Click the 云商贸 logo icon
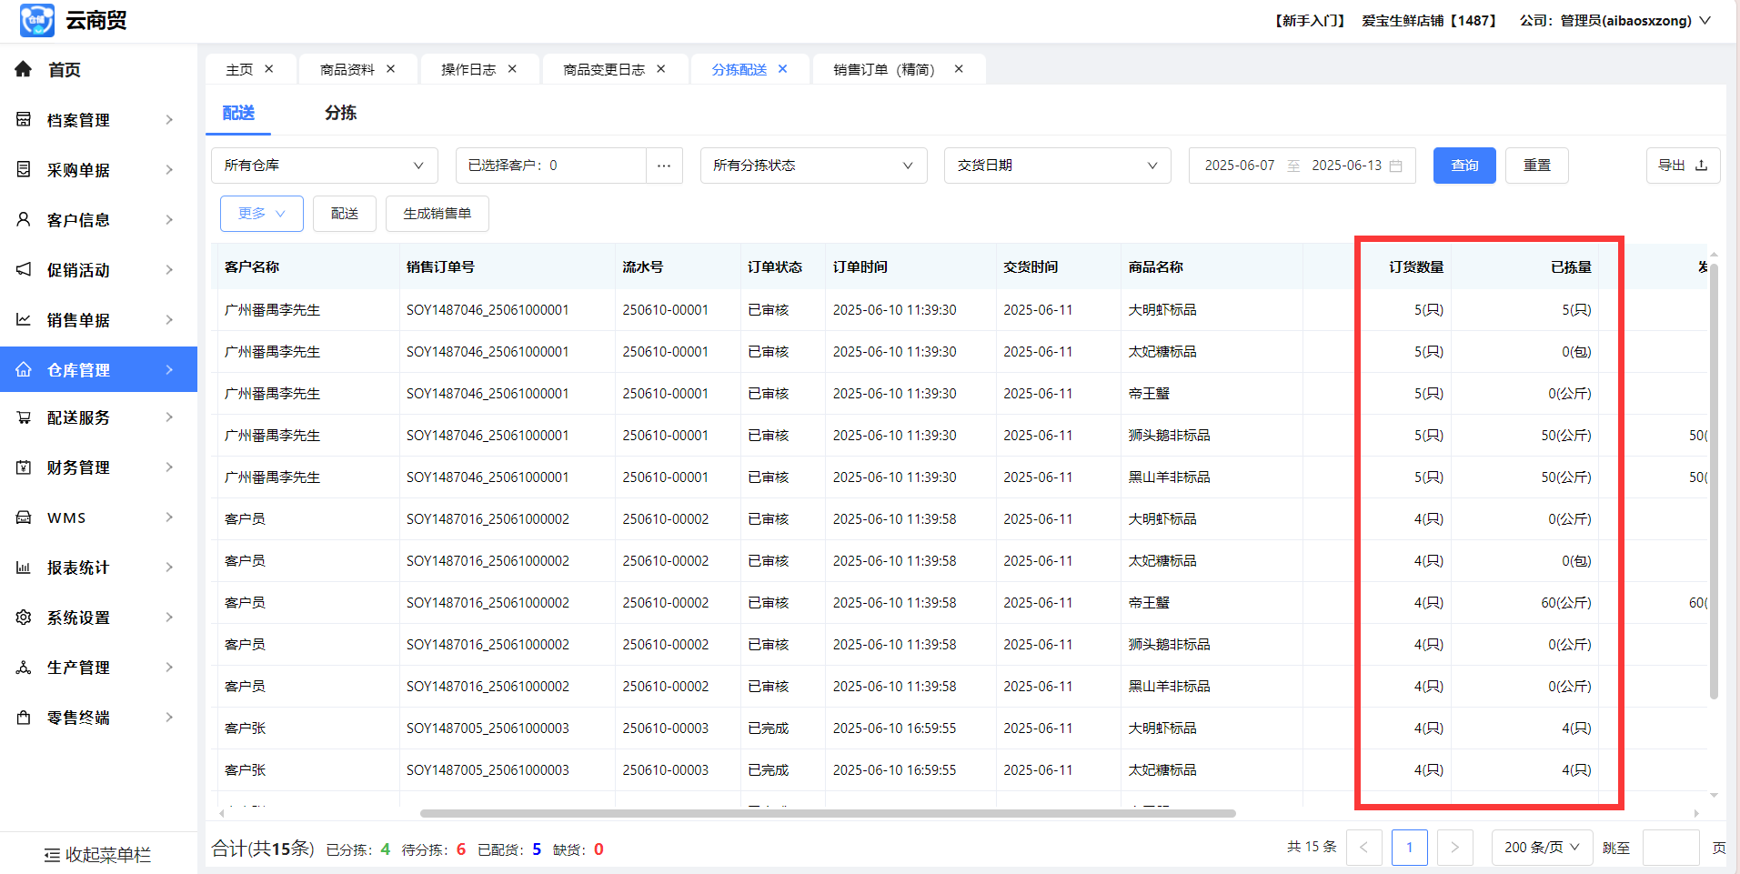Image resolution: width=1740 pixels, height=874 pixels. click(37, 20)
